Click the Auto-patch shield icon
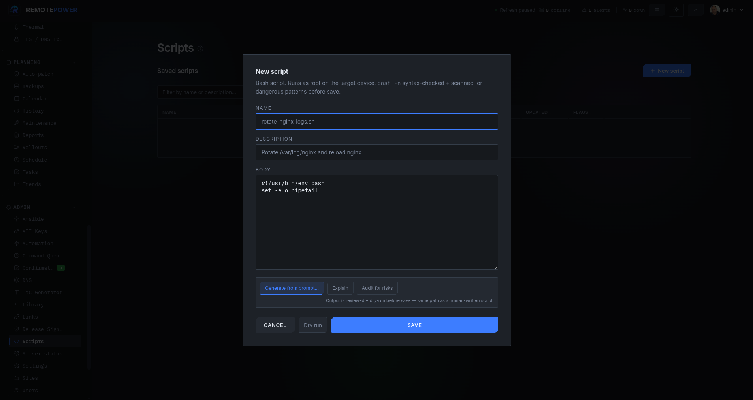 pyautogui.click(x=17, y=74)
